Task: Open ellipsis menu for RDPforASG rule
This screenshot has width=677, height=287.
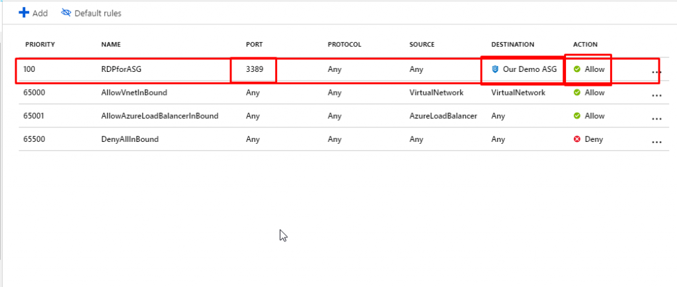Action: pyautogui.click(x=656, y=72)
